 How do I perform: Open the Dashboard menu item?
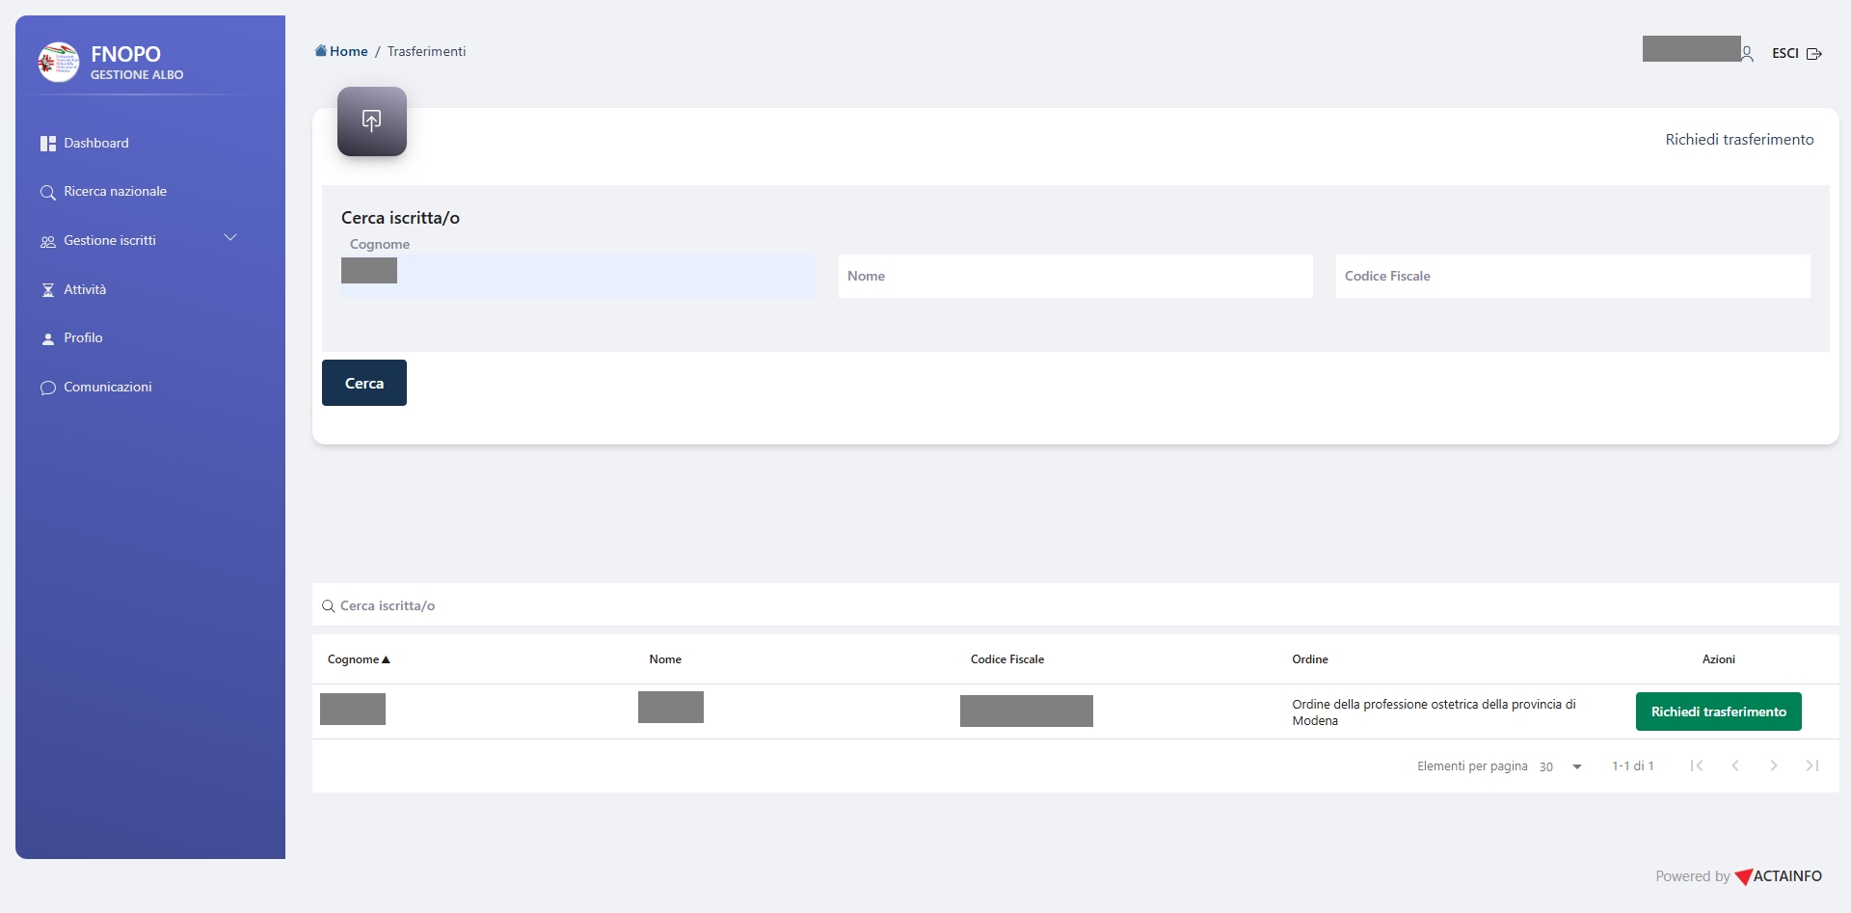click(95, 143)
